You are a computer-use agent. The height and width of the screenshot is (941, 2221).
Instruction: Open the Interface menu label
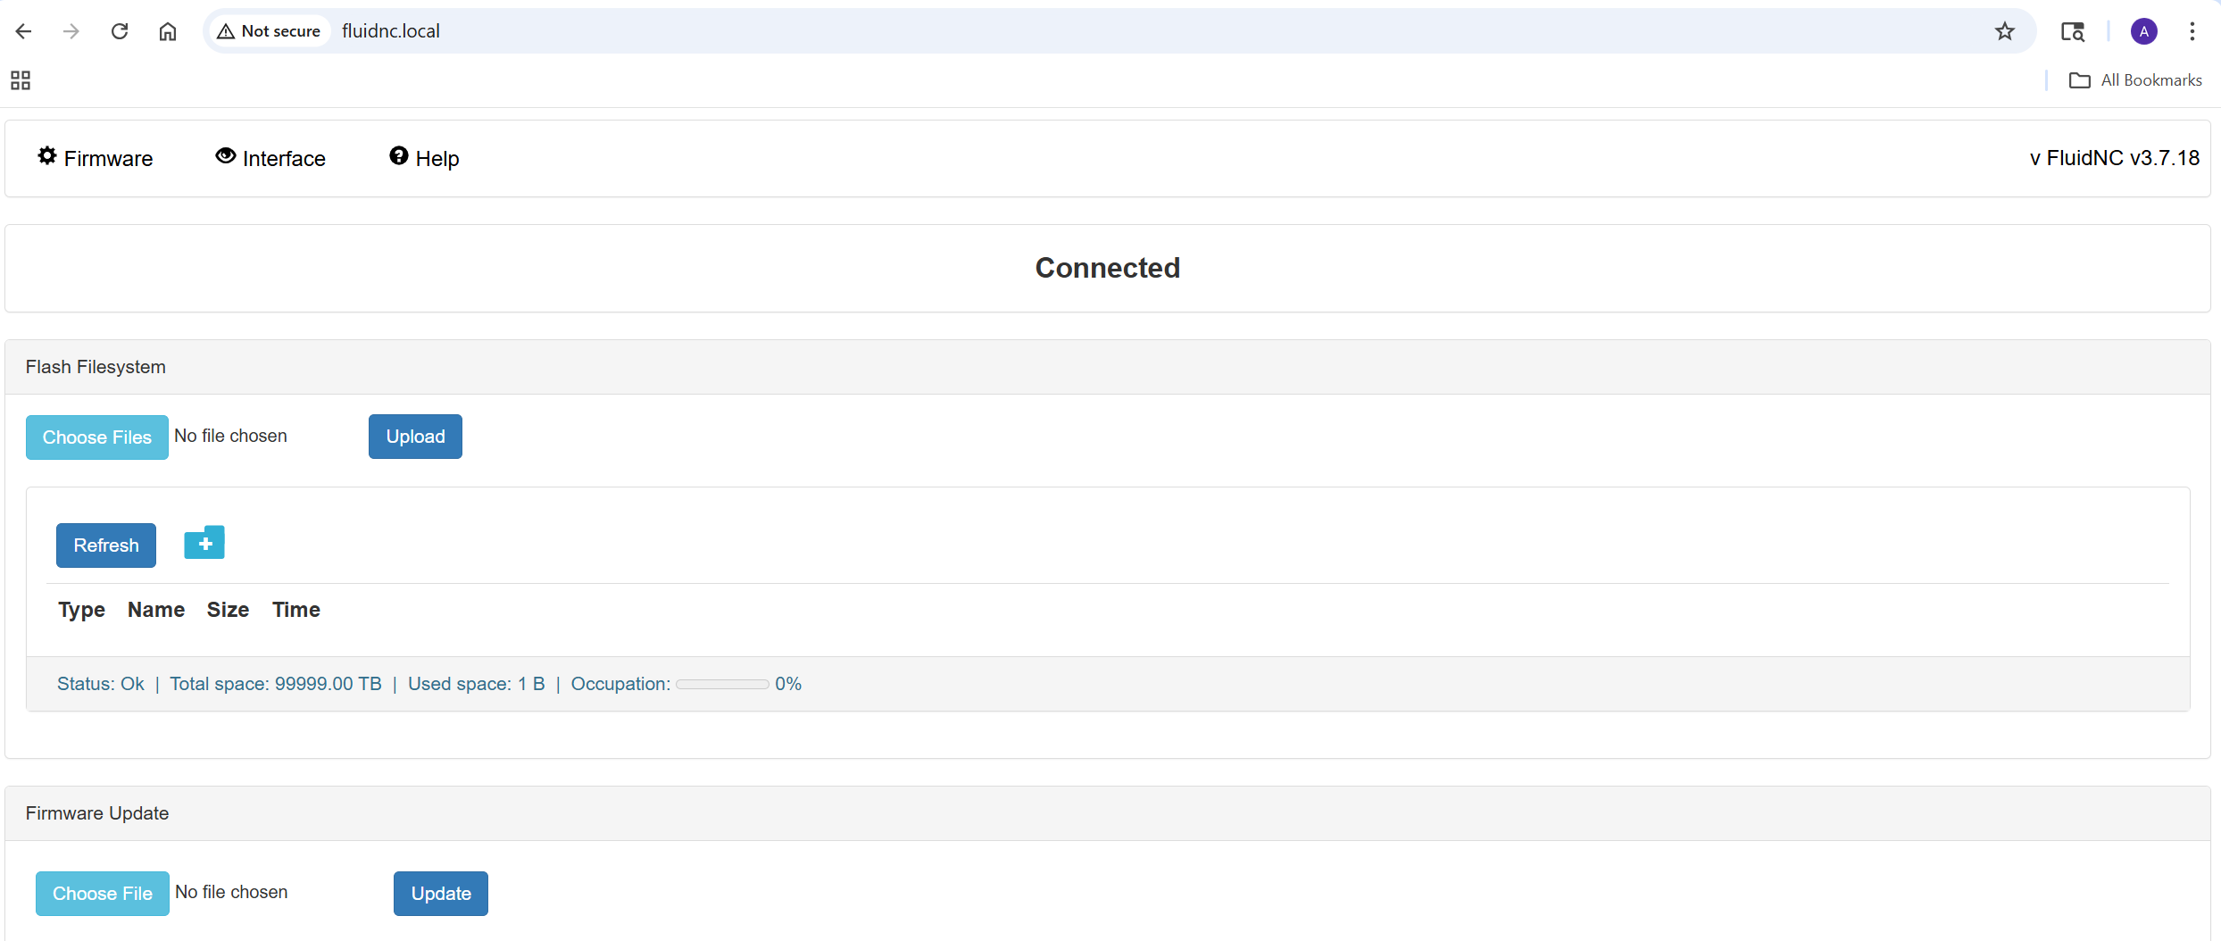[x=284, y=159]
